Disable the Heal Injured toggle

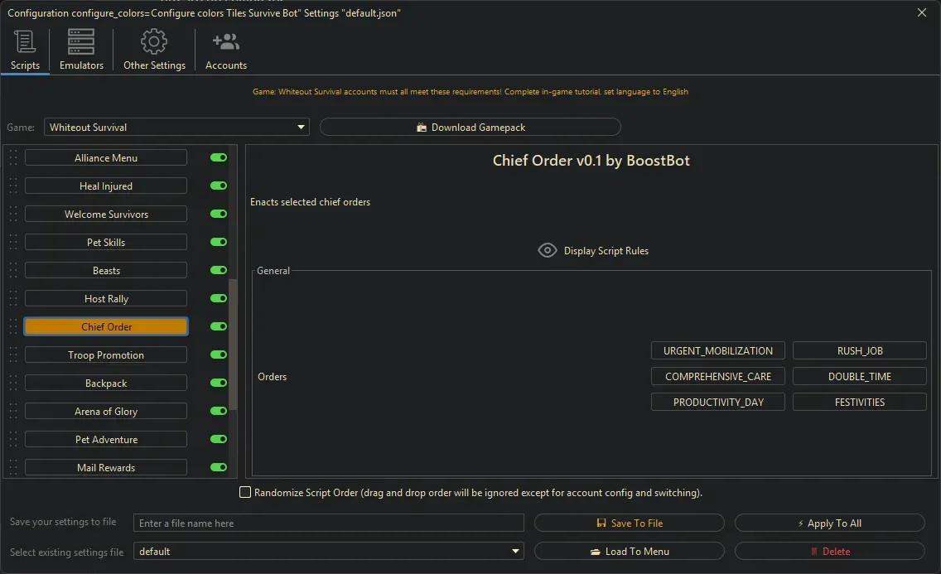tap(219, 186)
